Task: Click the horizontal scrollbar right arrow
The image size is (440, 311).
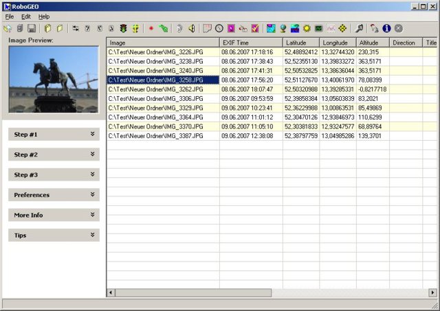Action: 433,292
